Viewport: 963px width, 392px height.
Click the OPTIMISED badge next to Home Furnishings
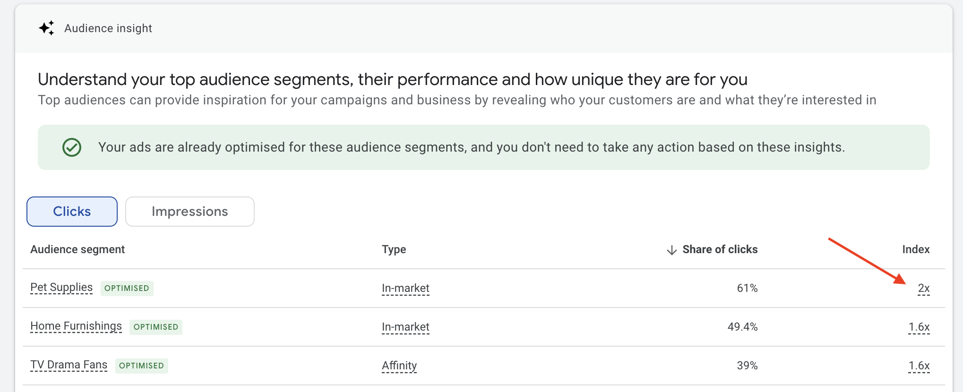pyautogui.click(x=156, y=327)
